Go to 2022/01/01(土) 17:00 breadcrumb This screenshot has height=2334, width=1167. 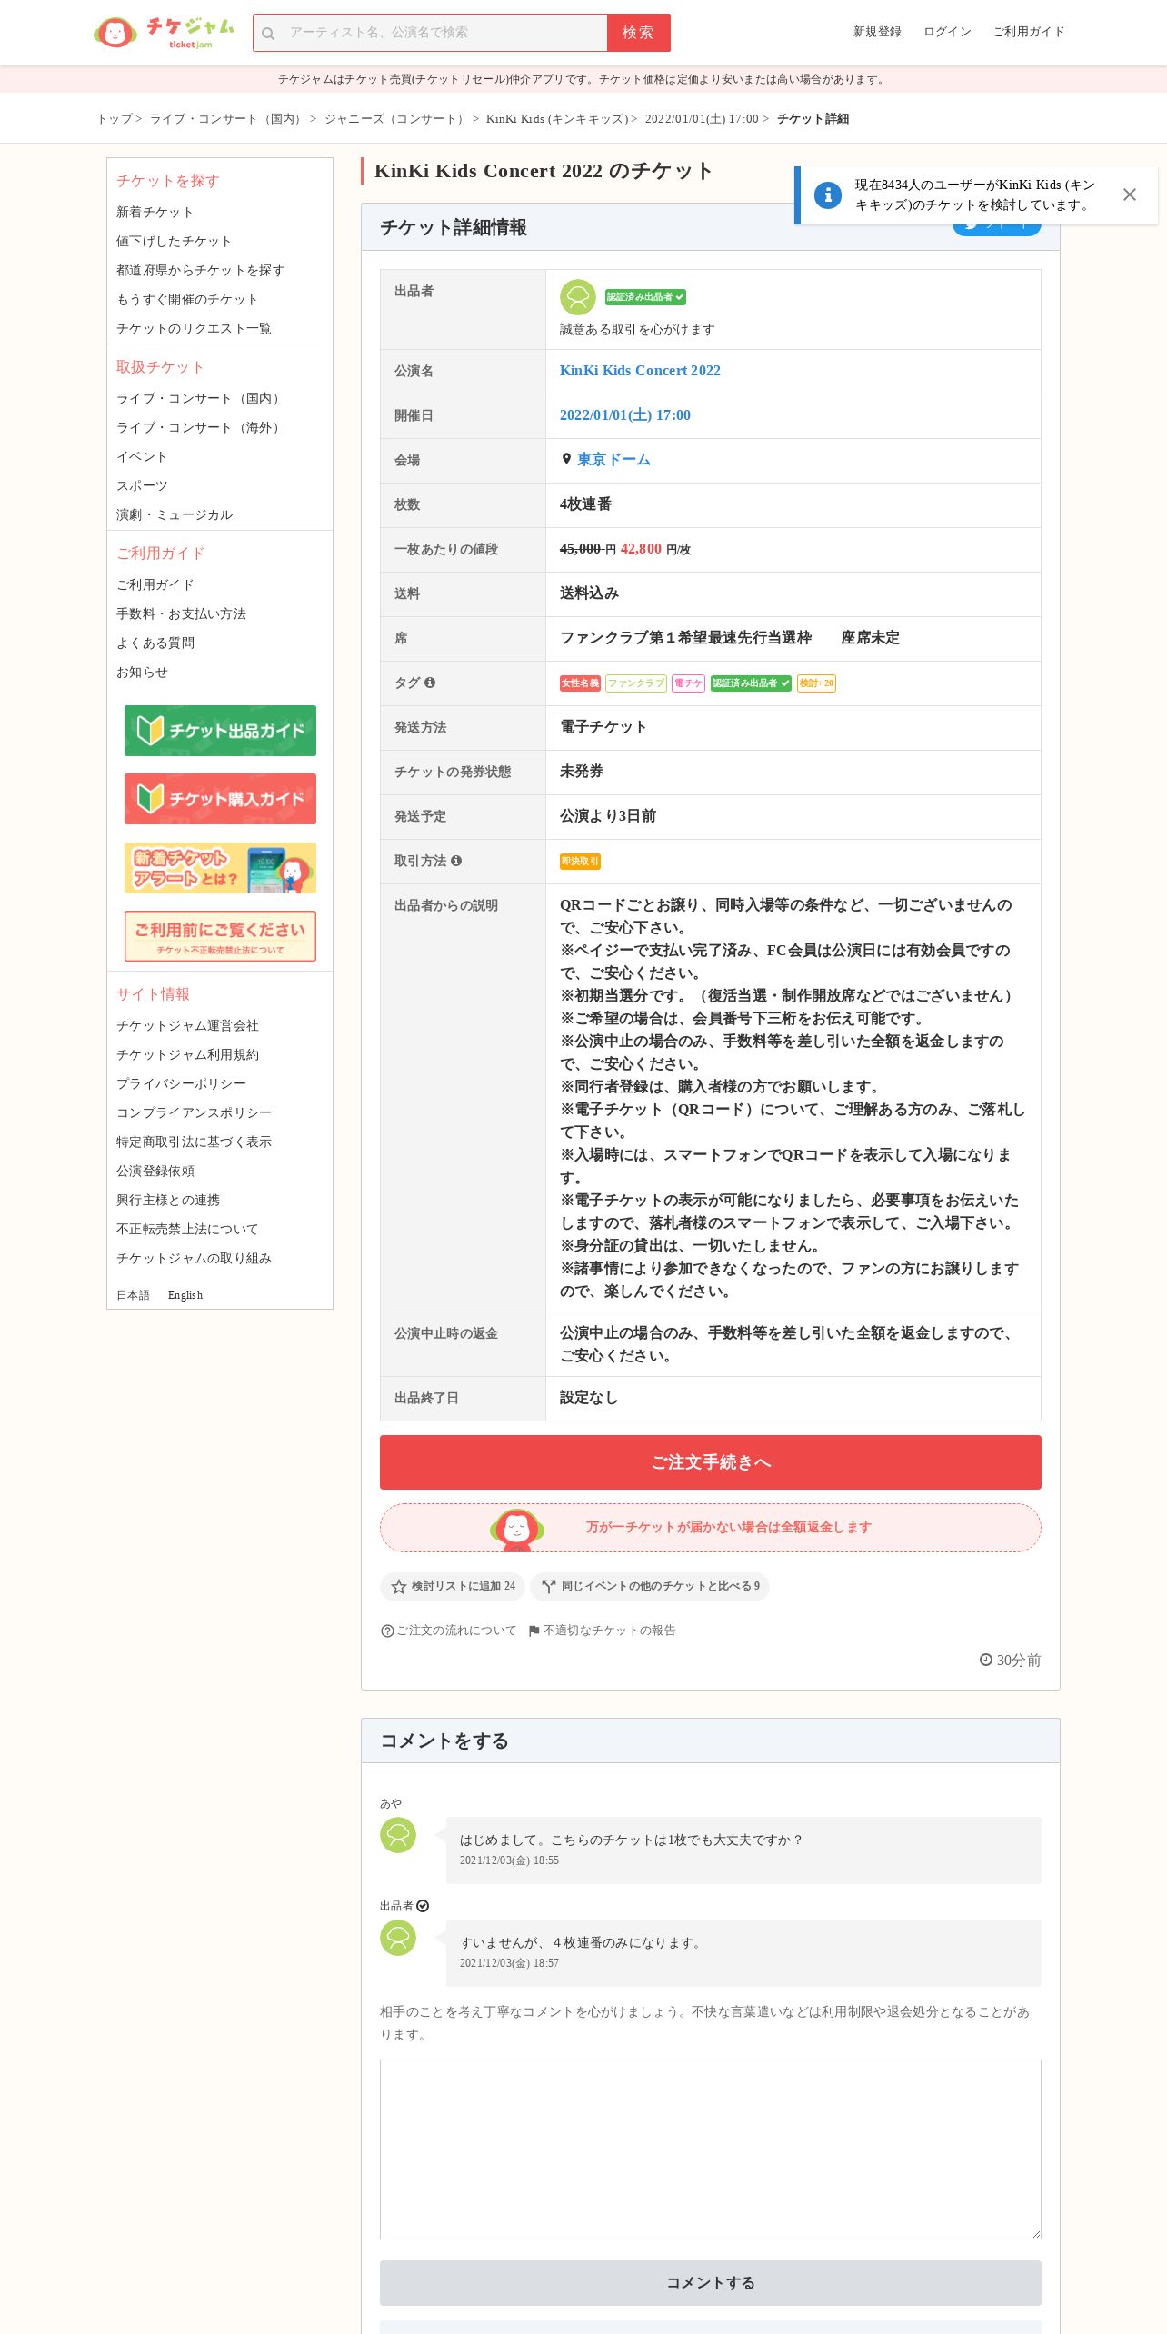(x=702, y=119)
